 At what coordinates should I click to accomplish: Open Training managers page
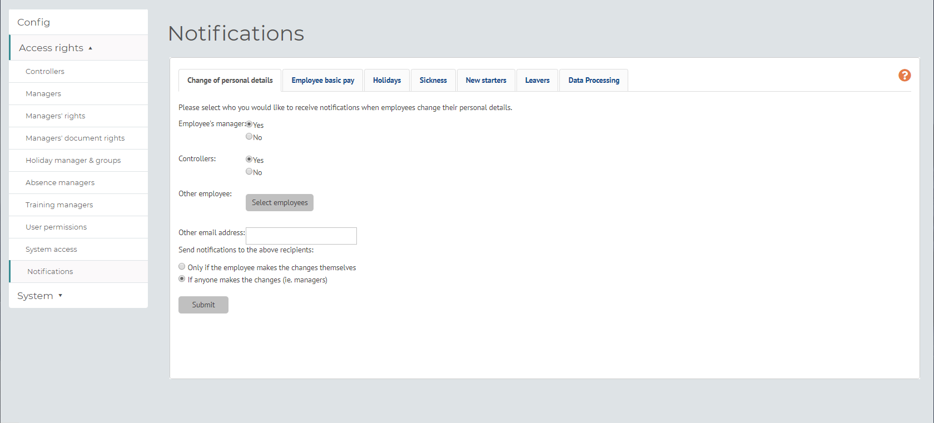coord(78,205)
